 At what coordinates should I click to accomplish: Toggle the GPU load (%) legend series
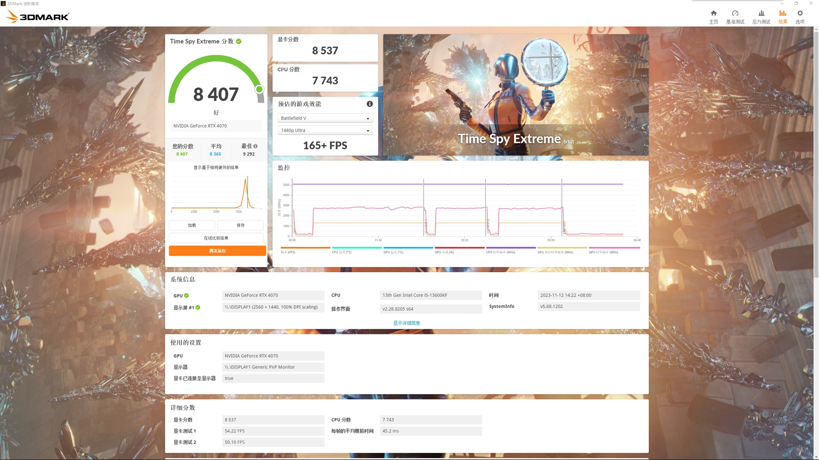coord(444,252)
